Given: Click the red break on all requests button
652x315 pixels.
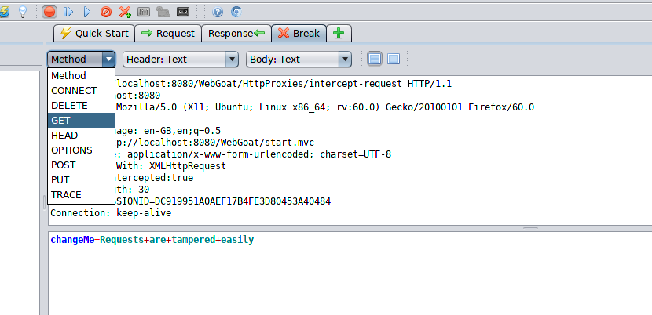Looking at the screenshot, I should (x=49, y=12).
